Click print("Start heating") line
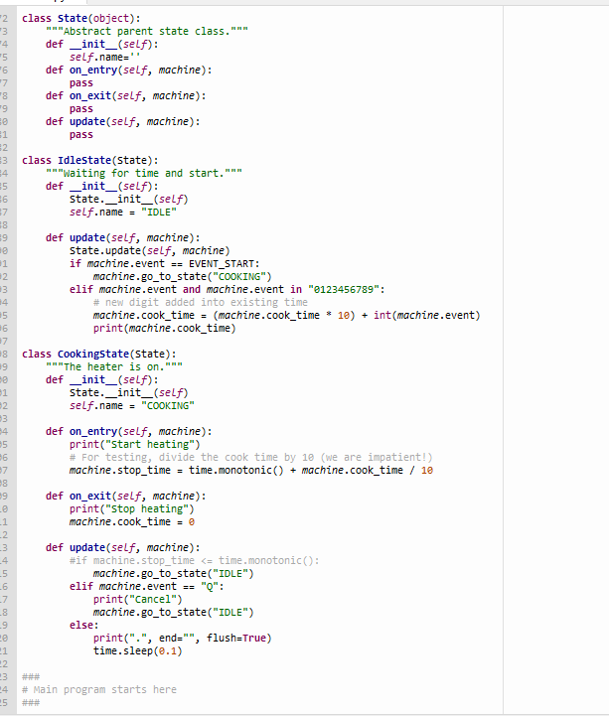 (x=135, y=444)
